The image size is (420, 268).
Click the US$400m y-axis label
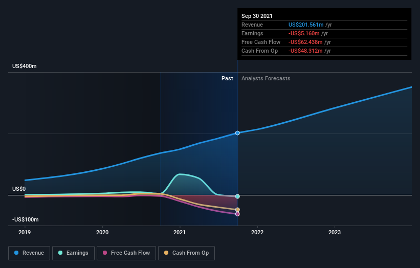(x=25, y=66)
